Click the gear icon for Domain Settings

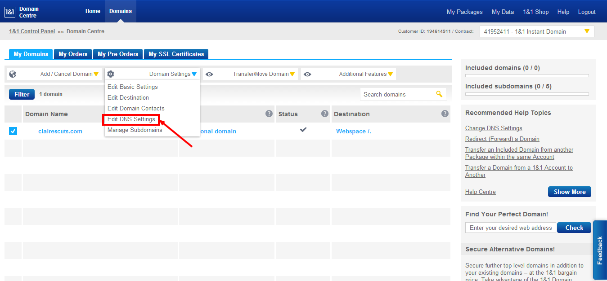coord(111,74)
